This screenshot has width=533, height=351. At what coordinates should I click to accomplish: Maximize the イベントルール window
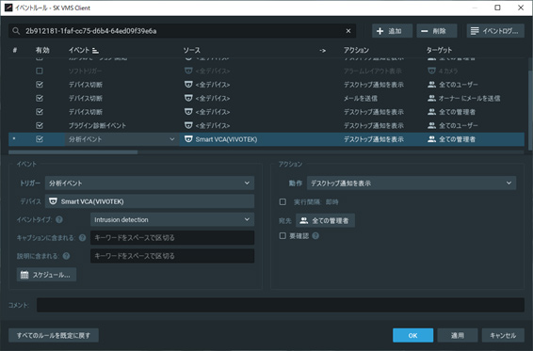tap(497, 8)
